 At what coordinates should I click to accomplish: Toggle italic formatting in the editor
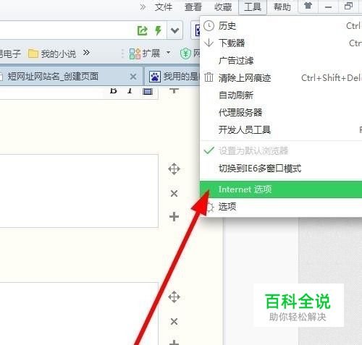[130, 90]
